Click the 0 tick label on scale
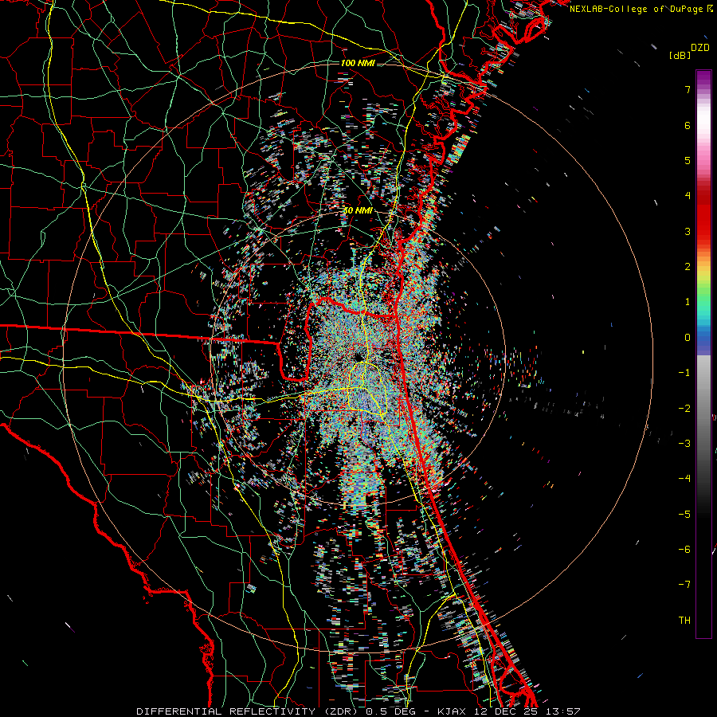 click(688, 338)
